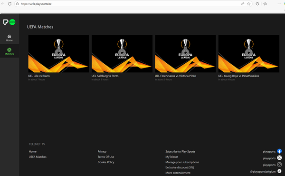The image size is (285, 176).
Task: Click @playsportsbelgium label text
Action: tap(263, 171)
